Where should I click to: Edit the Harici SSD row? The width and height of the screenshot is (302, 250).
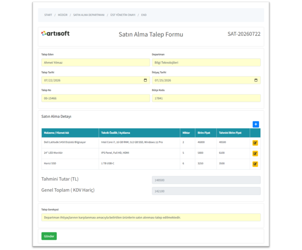click(x=255, y=164)
